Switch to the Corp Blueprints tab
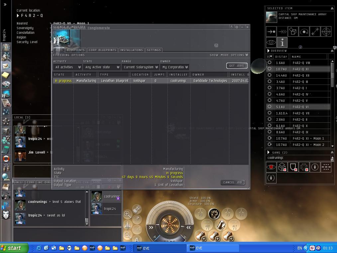The width and height of the screenshot is (337, 253). (x=102, y=50)
